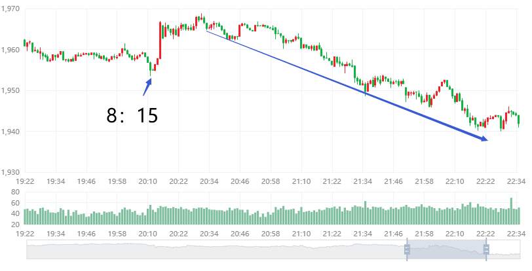The image size is (532, 271).
Task: Click the 19:34 label on volume axis
Action: coord(56,234)
